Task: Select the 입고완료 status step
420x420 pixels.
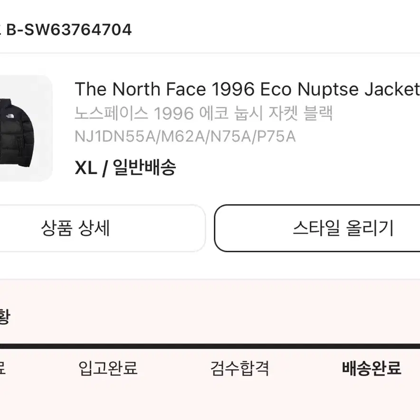Action: 108,368
